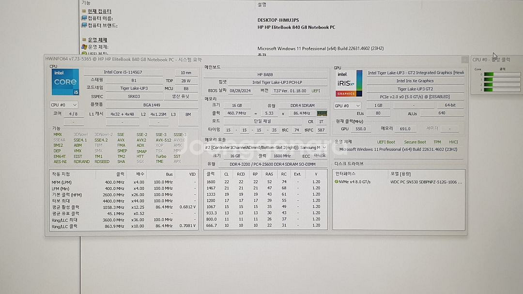
Task: Close the system summary window
Action: [x=464, y=59]
